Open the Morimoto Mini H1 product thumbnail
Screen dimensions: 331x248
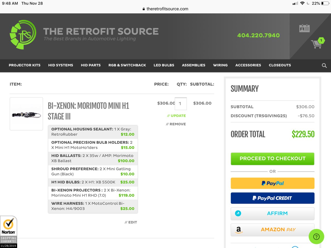26,114
